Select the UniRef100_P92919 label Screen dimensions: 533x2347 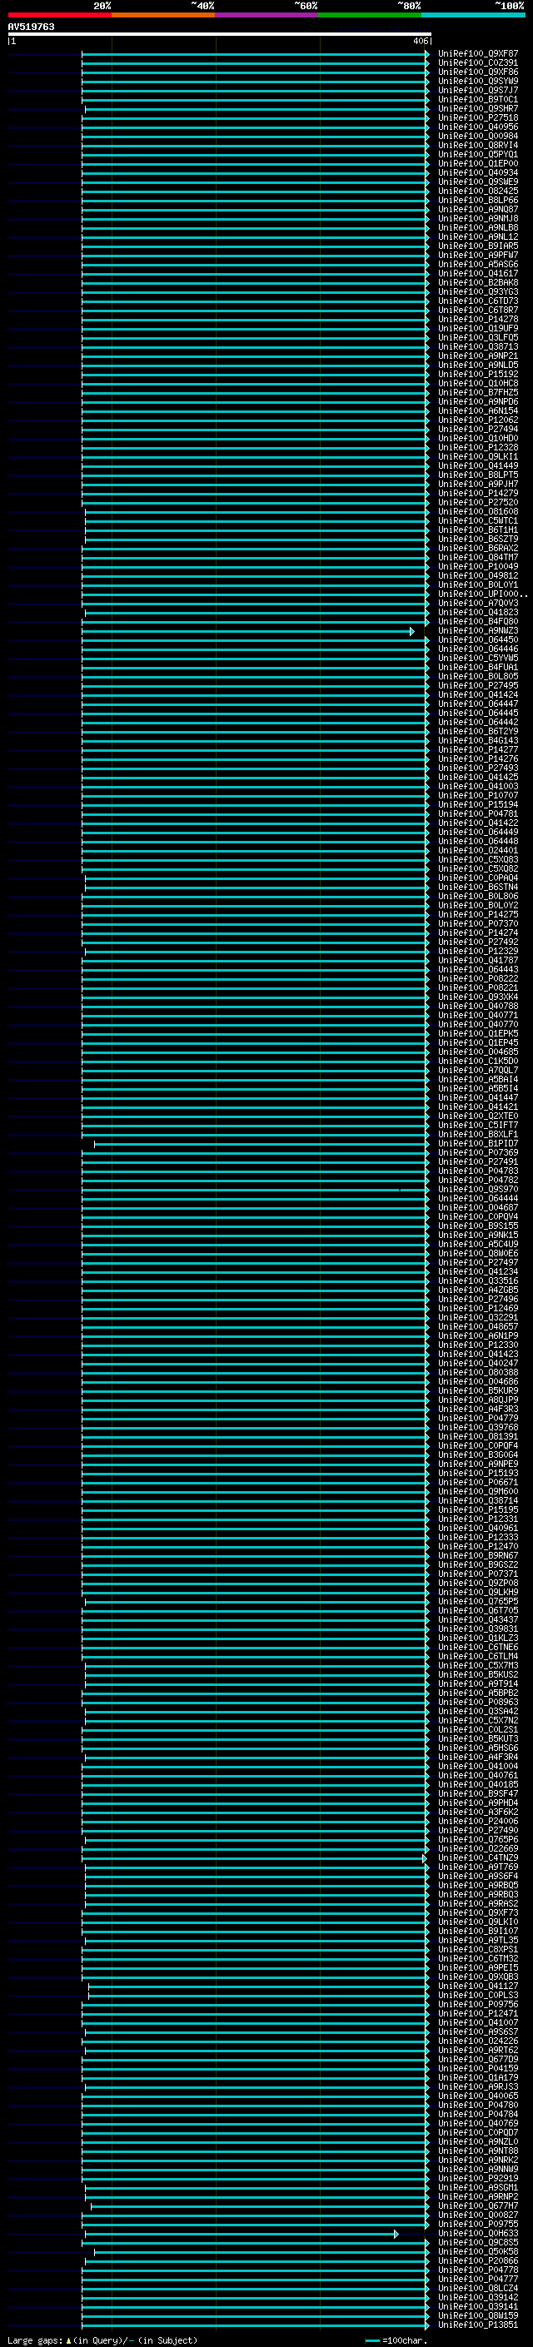tap(477, 2179)
